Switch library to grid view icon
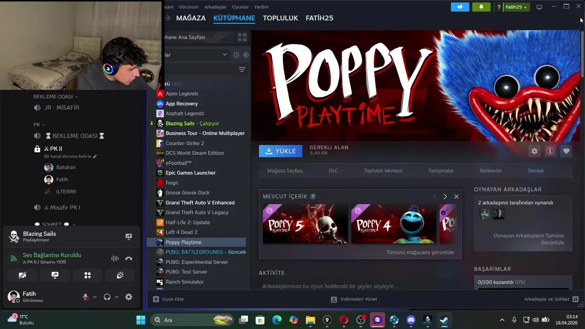 (242, 37)
